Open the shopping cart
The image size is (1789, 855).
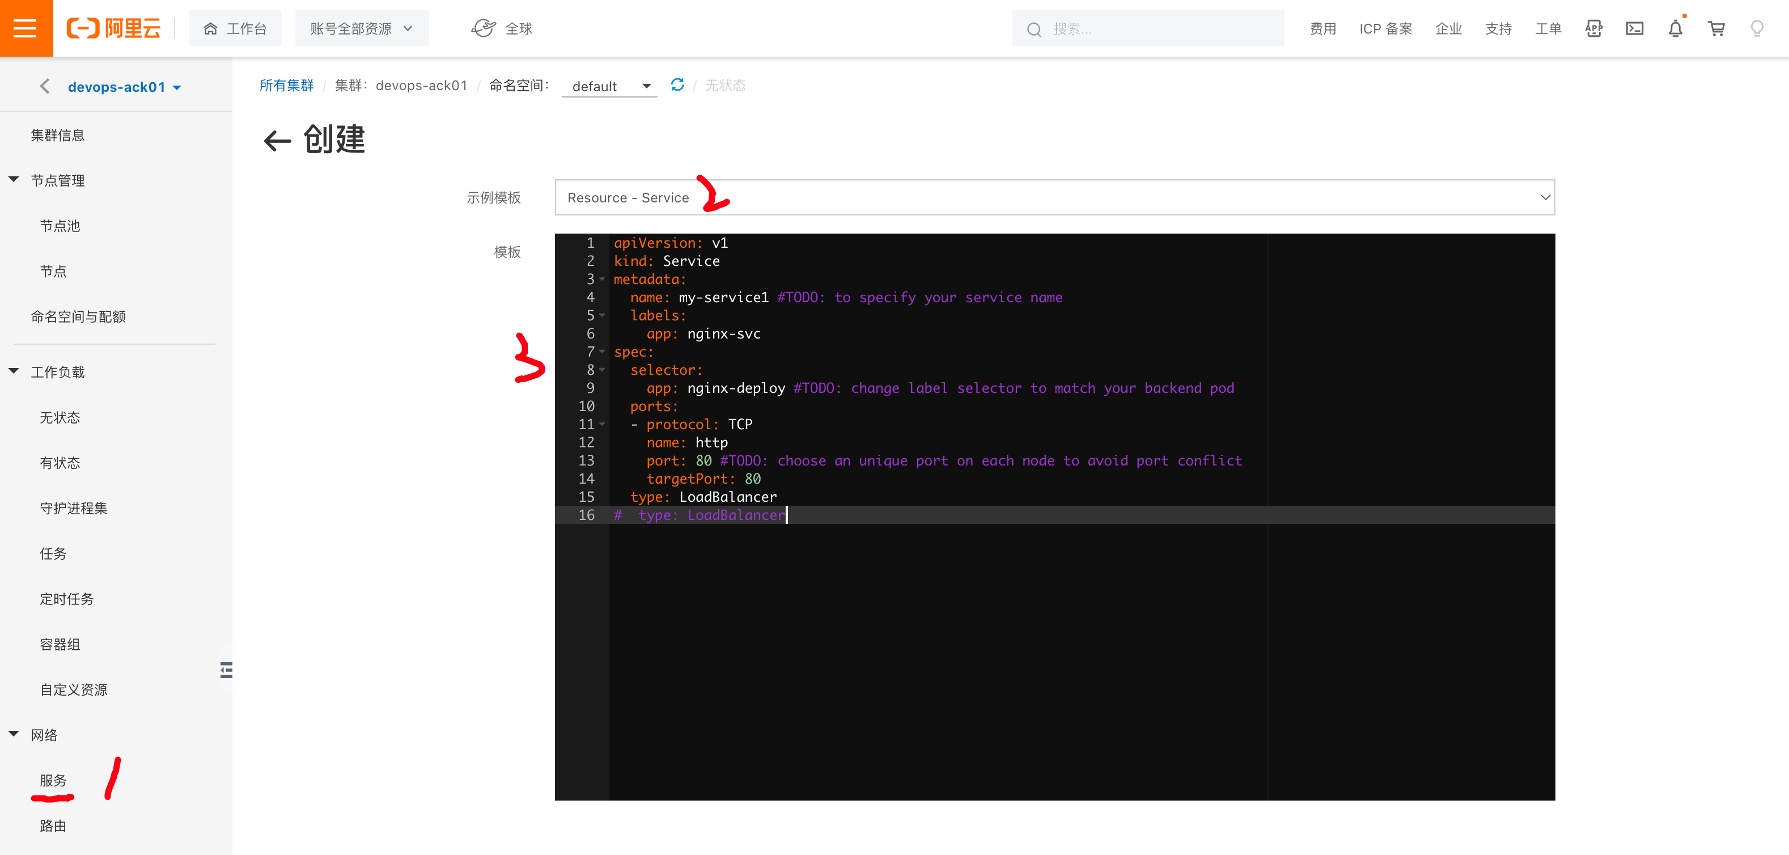[1716, 28]
